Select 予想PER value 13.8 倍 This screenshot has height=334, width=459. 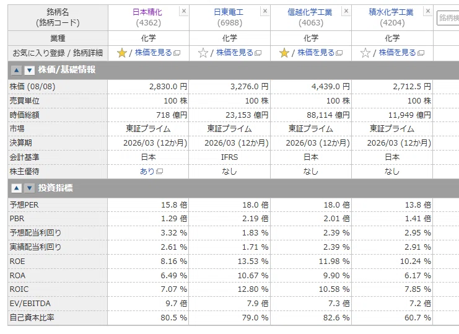[x=418, y=205]
